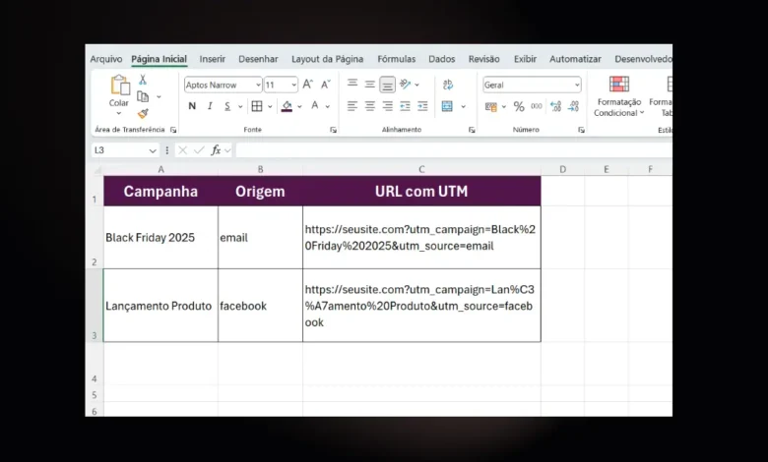Decrease font size with the smaller A
Screen dimensions: 768x462
pyautogui.click(x=326, y=85)
